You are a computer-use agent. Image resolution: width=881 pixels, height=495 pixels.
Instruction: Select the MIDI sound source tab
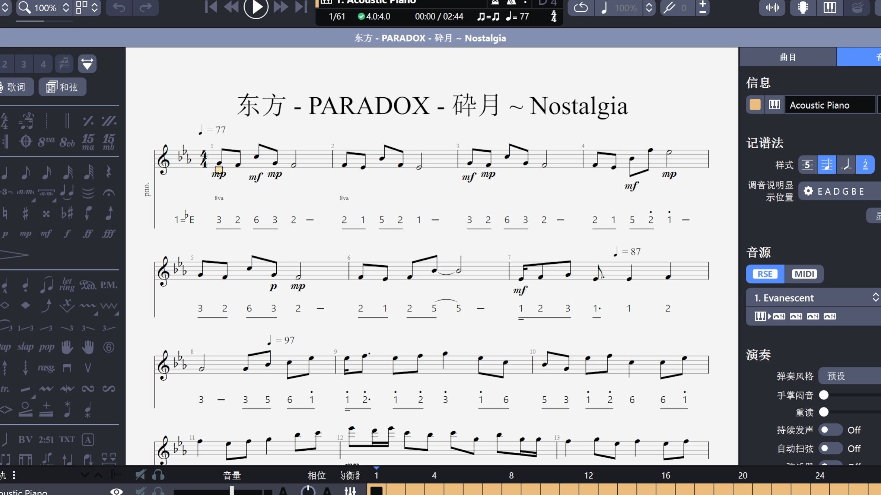tap(804, 274)
